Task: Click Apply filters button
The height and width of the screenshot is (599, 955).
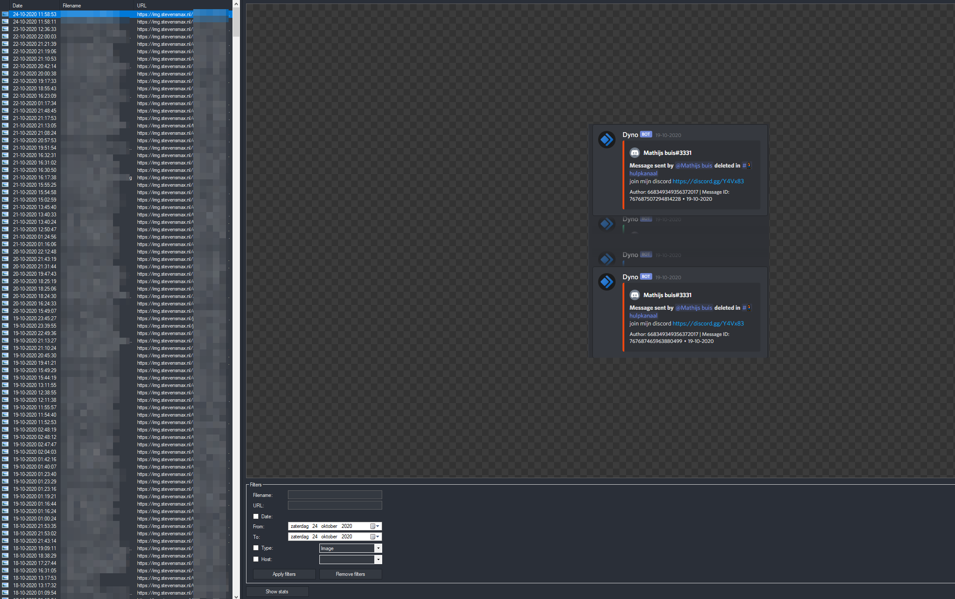Action: pos(284,574)
